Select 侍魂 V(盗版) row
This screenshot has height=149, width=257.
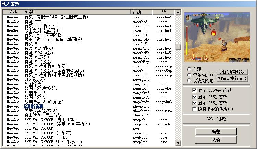click(x=89, y=57)
